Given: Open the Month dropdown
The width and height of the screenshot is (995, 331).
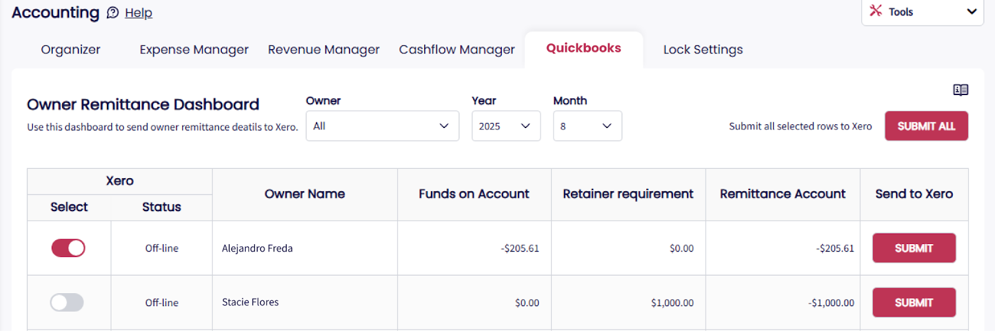Looking at the screenshot, I should pos(587,126).
